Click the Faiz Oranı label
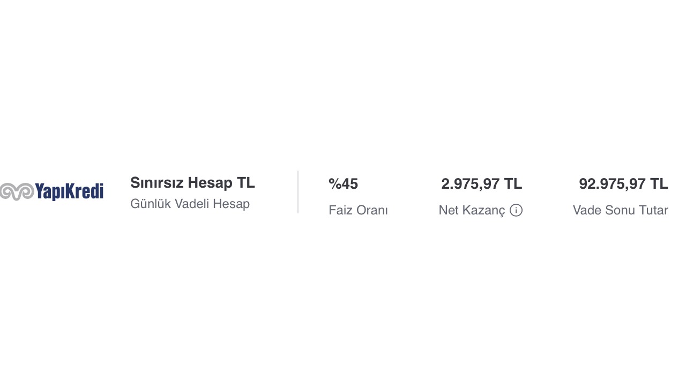686x385 pixels. [x=358, y=210]
